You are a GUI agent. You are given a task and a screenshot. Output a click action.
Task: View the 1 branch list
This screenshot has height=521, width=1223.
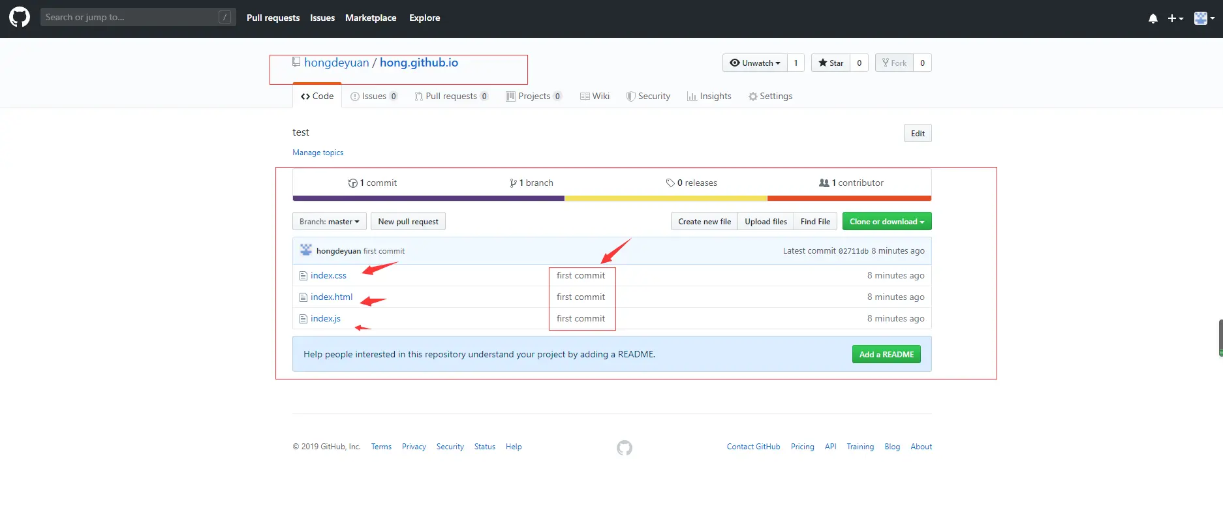(532, 183)
